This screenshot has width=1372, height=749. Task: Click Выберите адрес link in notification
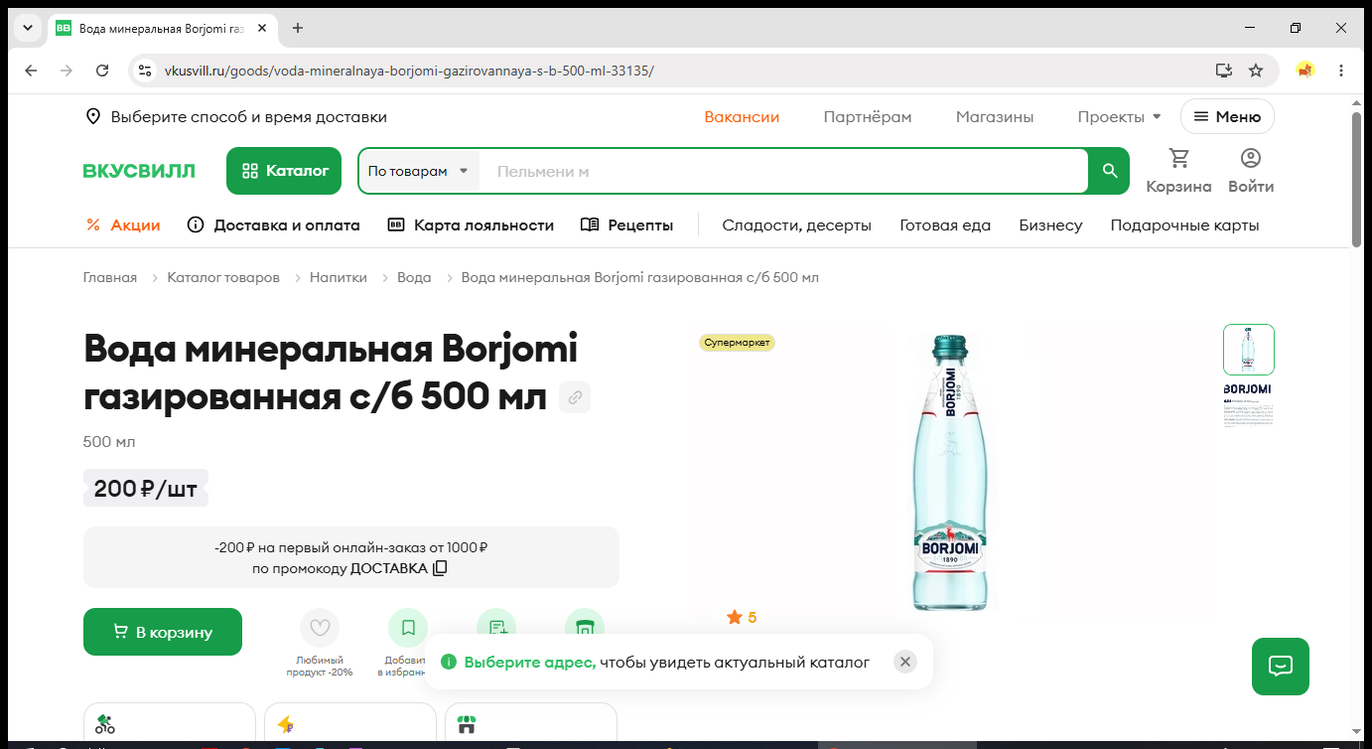point(530,663)
